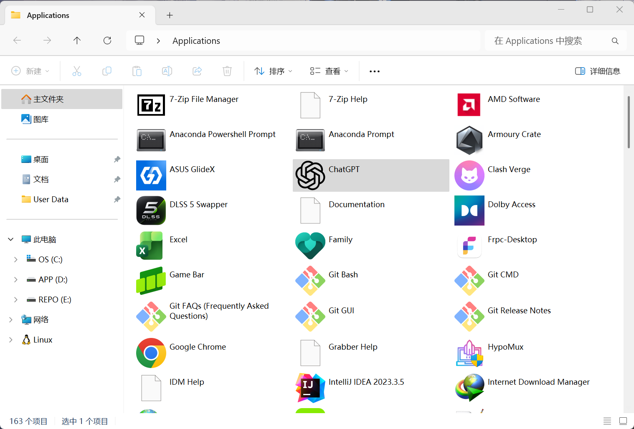This screenshot has height=429, width=634.
Task: Open User Data pinned folder
Action: [x=62, y=199]
